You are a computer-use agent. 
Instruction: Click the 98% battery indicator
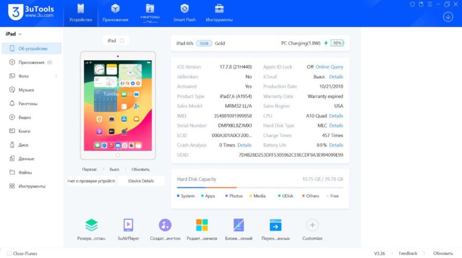pos(337,43)
